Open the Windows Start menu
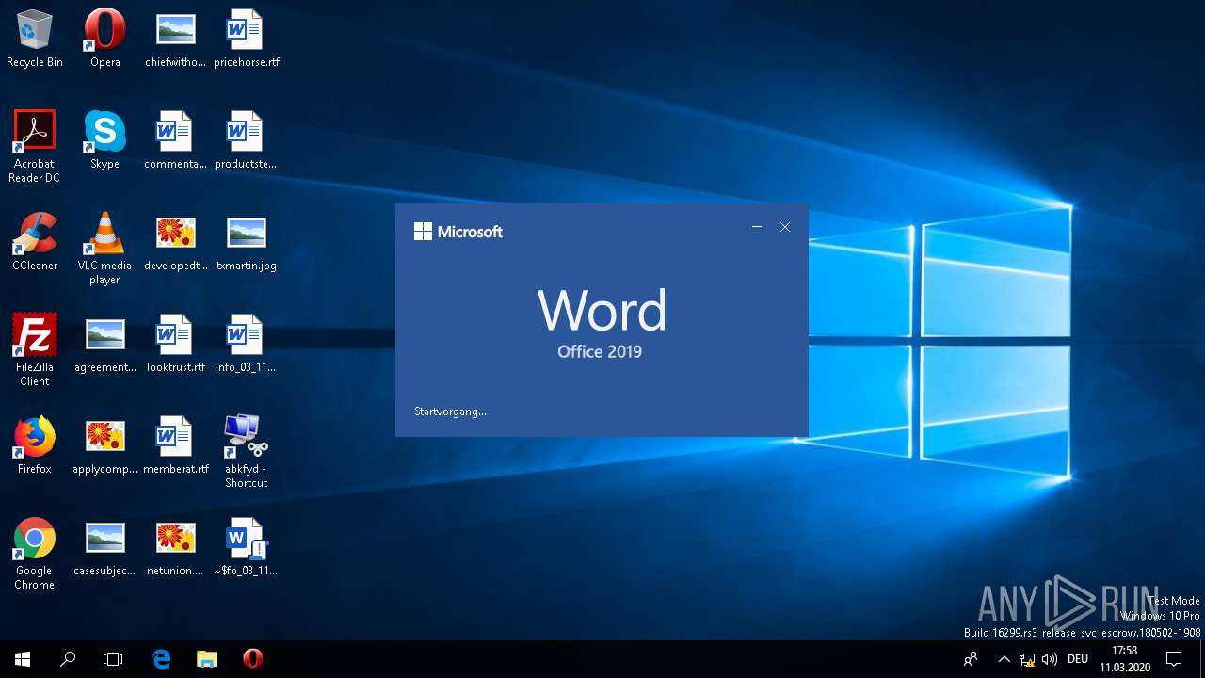1205x678 pixels. click(23, 659)
